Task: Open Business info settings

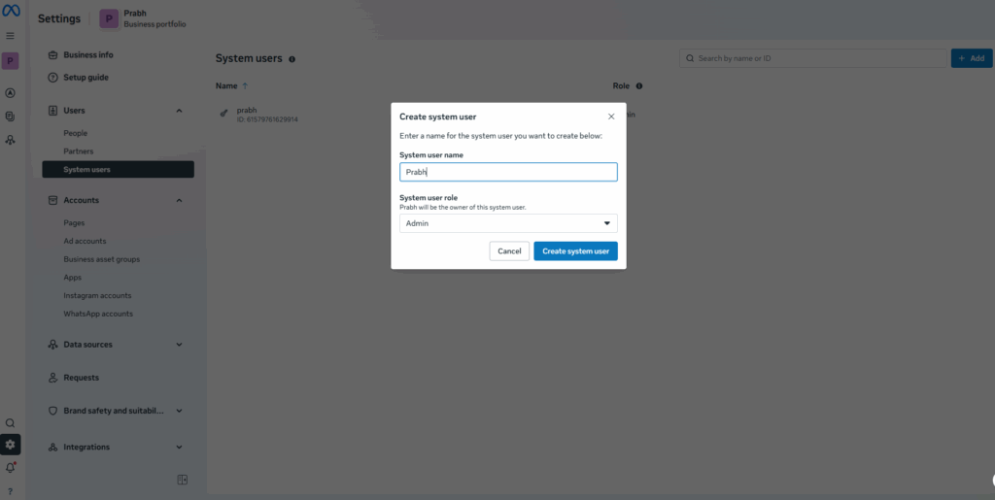Action: point(88,55)
